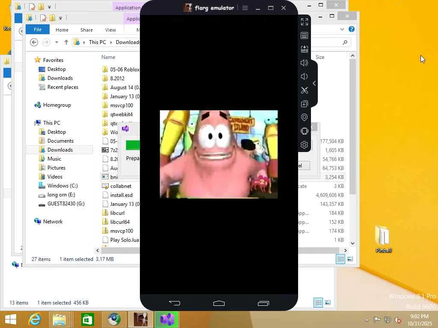Click the scissors screenshot icon

click(x=304, y=90)
